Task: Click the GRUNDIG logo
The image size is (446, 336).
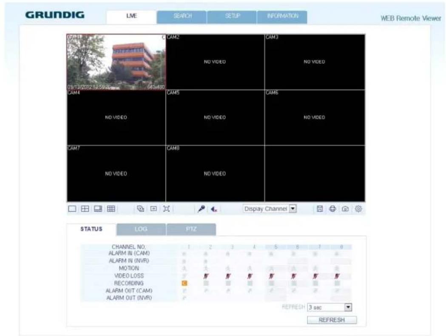Action: pos(55,15)
